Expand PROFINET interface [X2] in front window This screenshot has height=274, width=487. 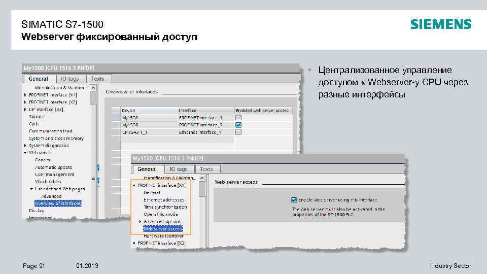[134, 243]
